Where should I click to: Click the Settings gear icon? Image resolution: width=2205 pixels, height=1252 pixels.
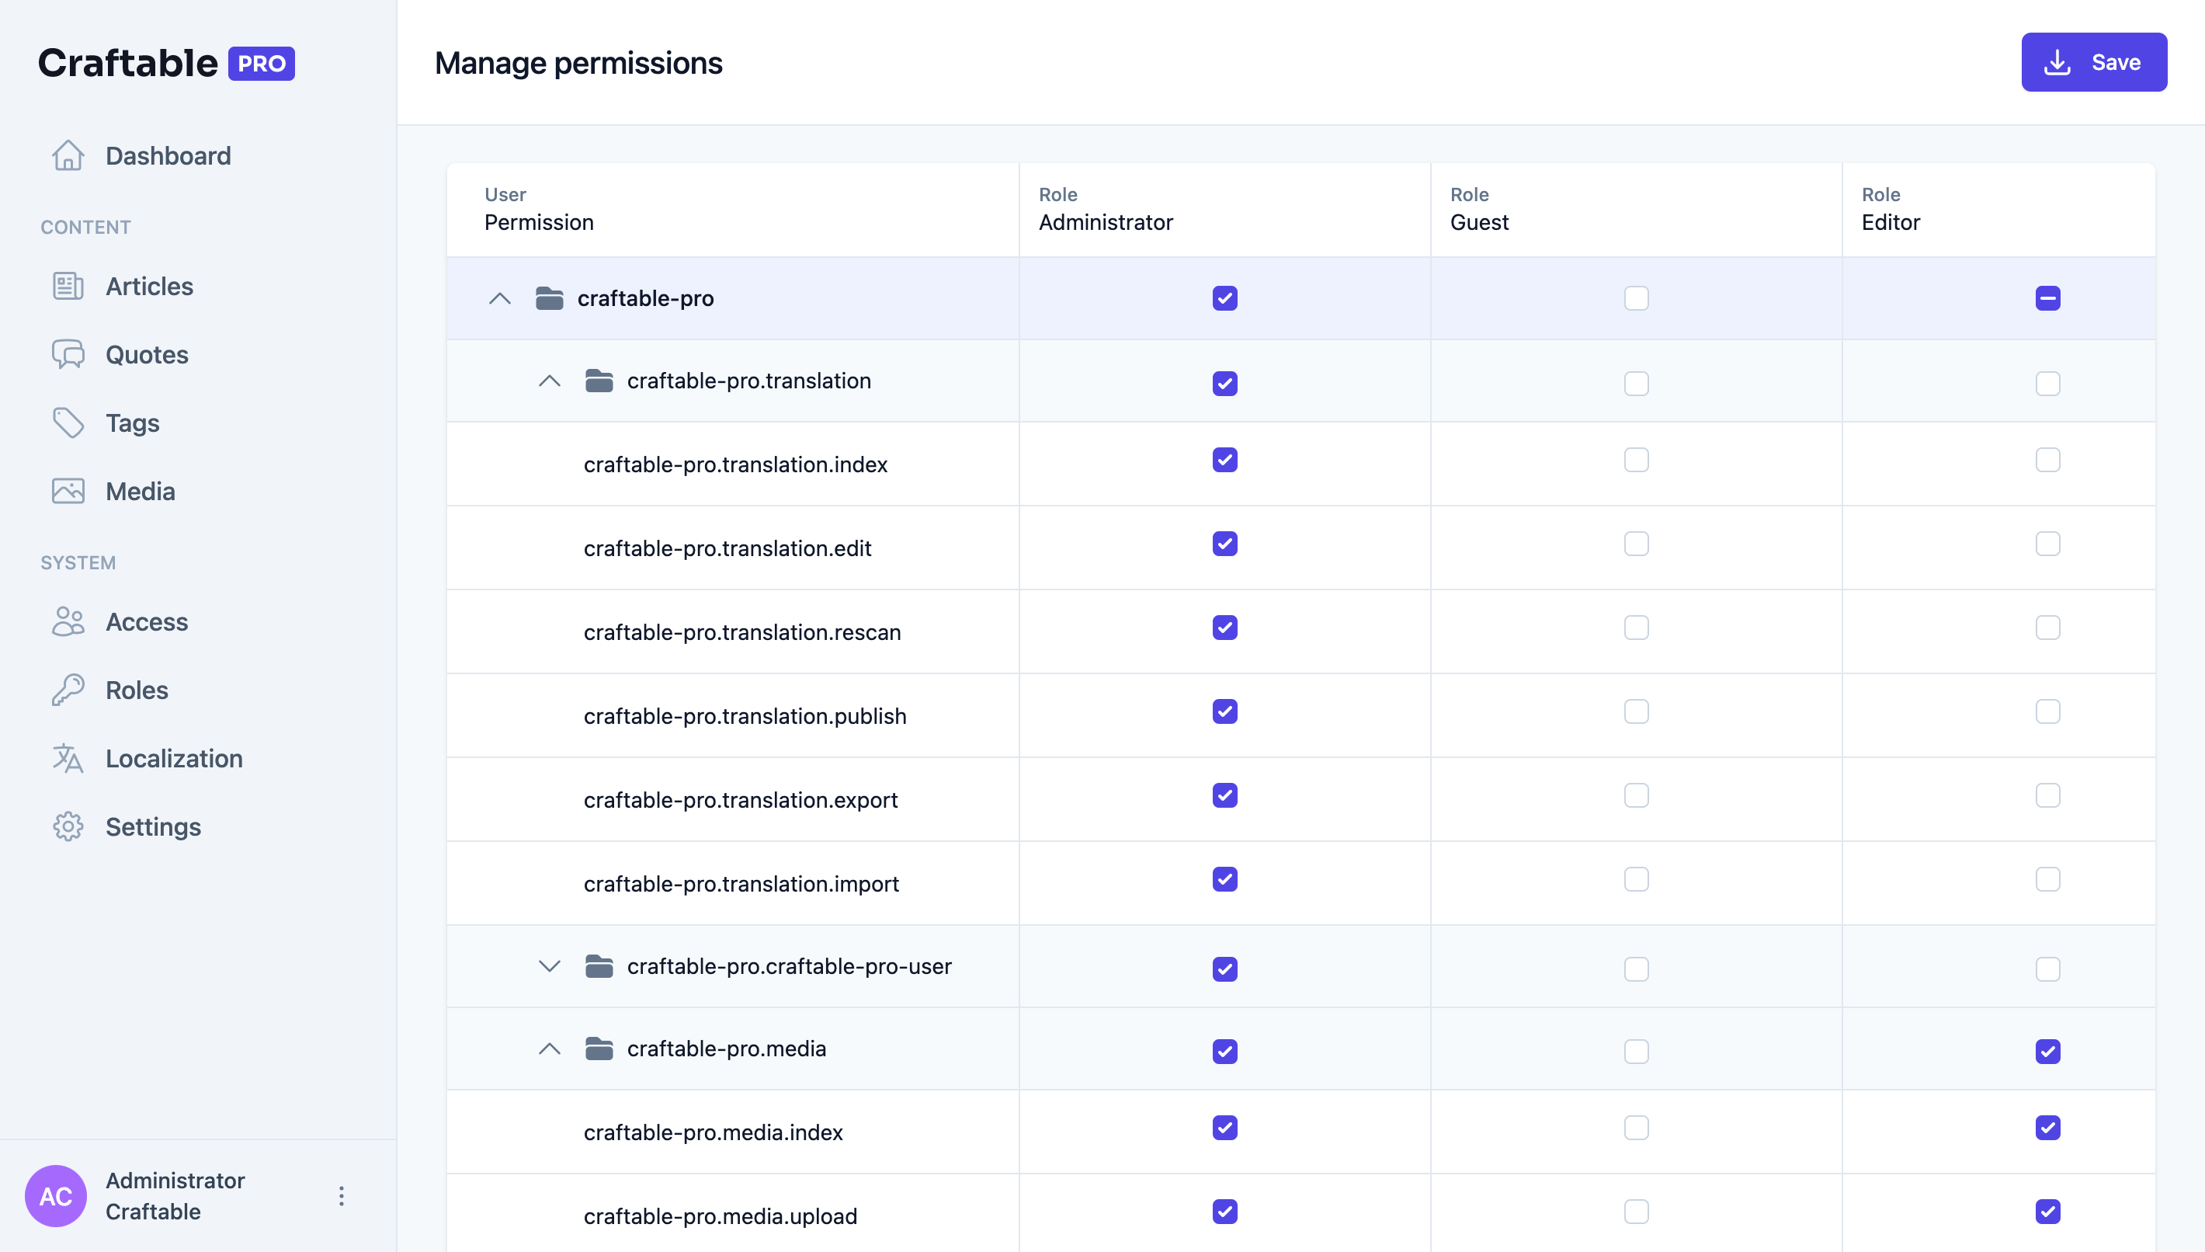pos(68,826)
